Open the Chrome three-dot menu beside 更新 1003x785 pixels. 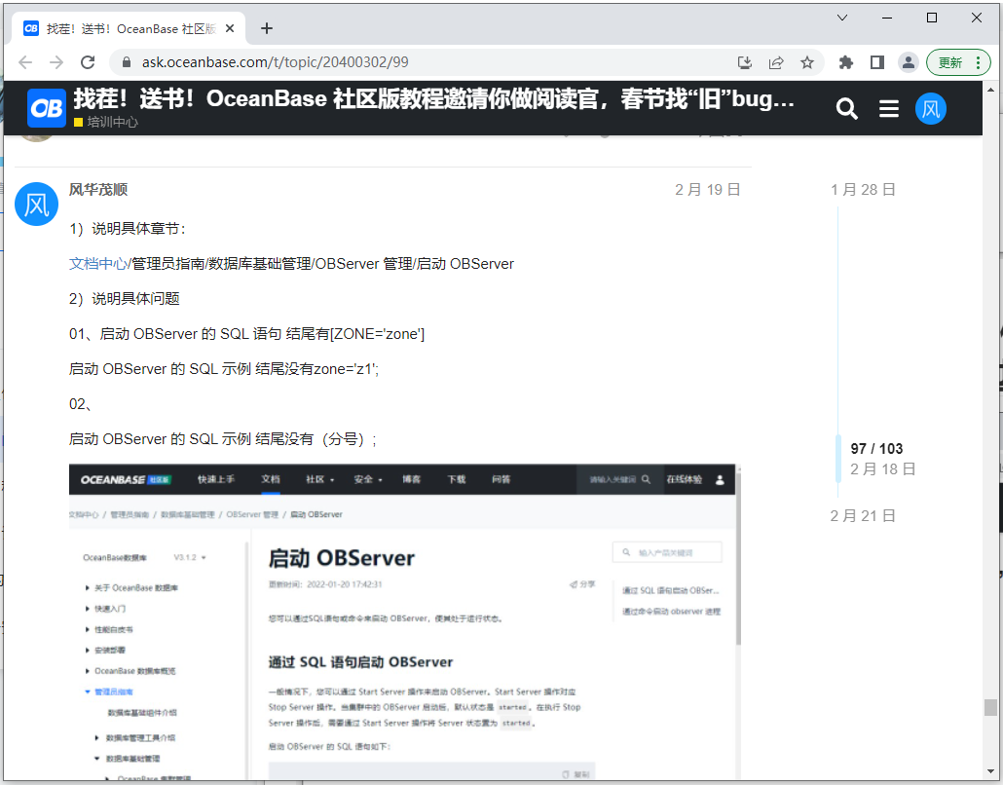978,62
